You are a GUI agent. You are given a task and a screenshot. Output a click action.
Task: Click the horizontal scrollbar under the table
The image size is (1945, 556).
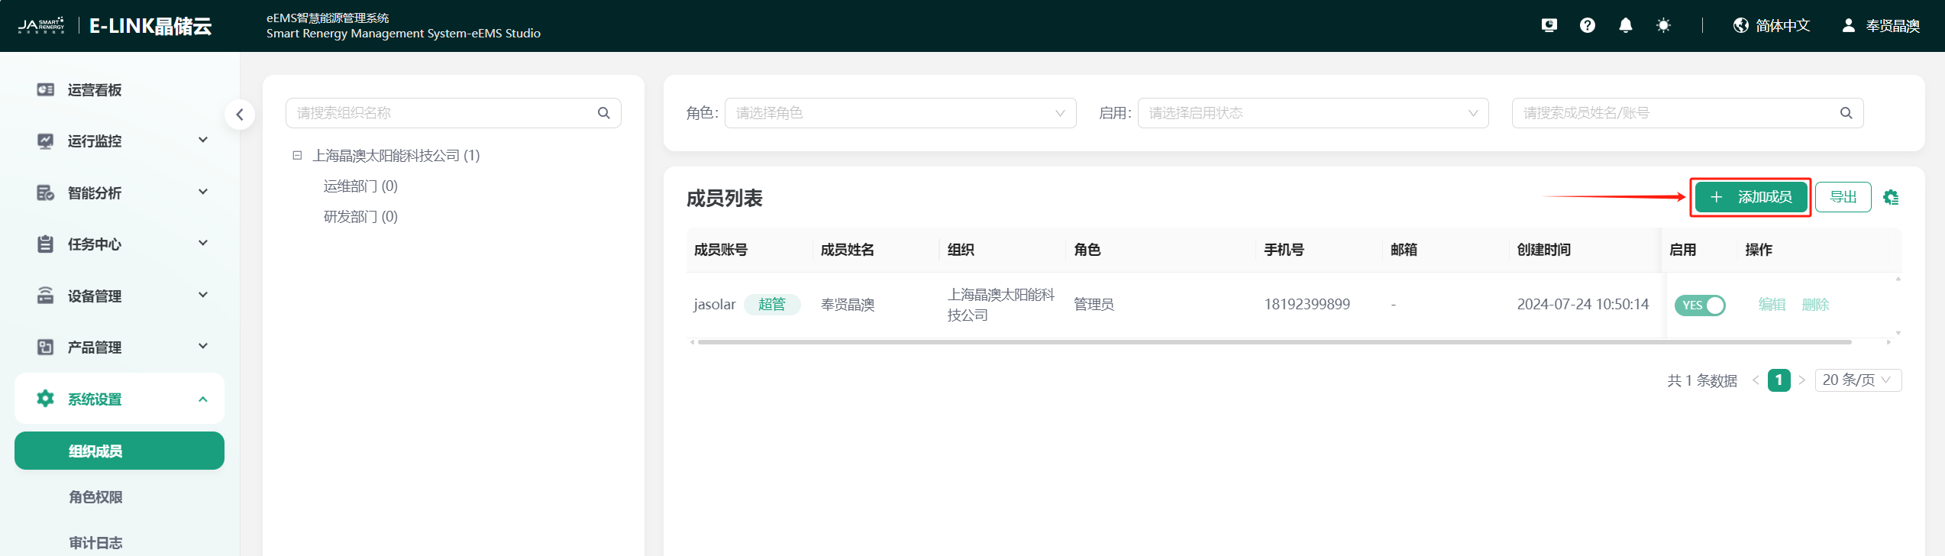click(1274, 342)
